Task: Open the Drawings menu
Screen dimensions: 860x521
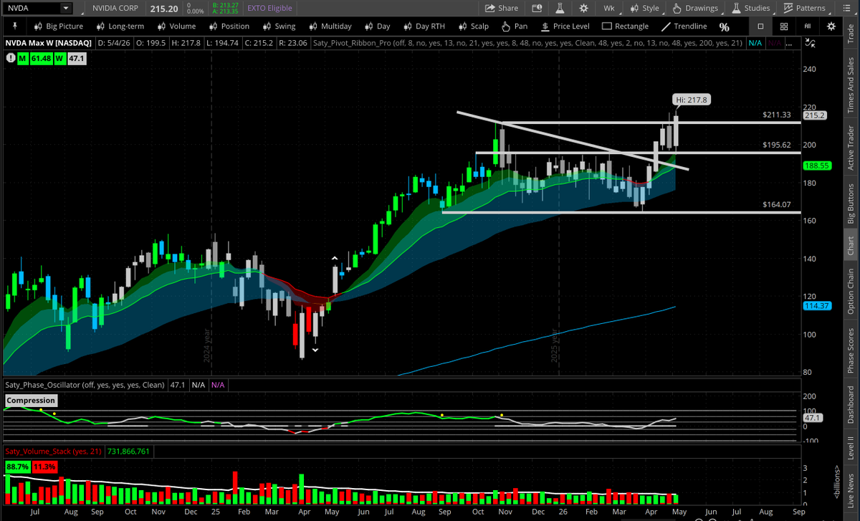Action: 694,8
